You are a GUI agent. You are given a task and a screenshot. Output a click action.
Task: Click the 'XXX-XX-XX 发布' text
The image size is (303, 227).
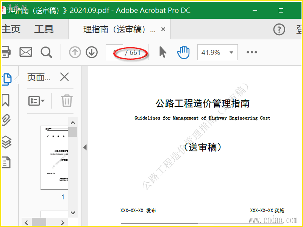(138, 210)
